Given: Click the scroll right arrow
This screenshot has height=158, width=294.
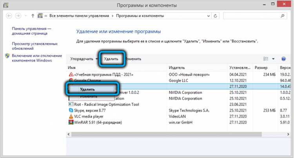Looking at the screenshot, I should [288, 134].
